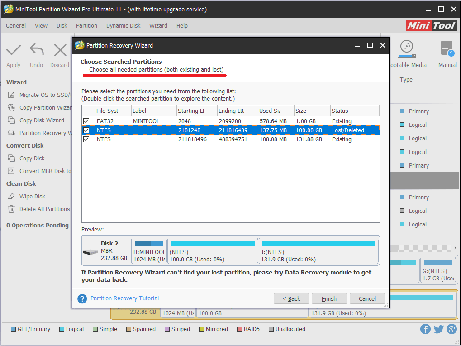The image size is (461, 346).
Task: Select the G:(NTFS) partition in main window
Action: pos(438,270)
